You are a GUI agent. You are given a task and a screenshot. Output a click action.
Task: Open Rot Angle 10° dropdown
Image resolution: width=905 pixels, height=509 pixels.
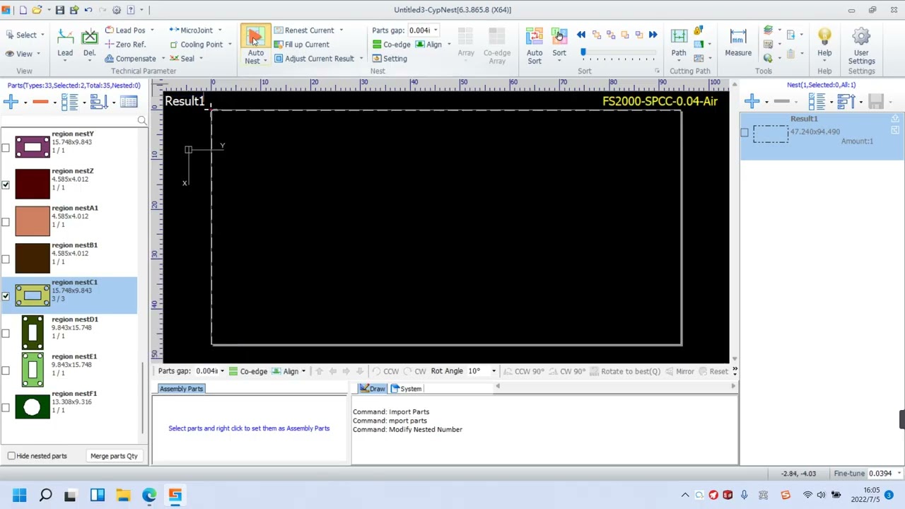[494, 371]
